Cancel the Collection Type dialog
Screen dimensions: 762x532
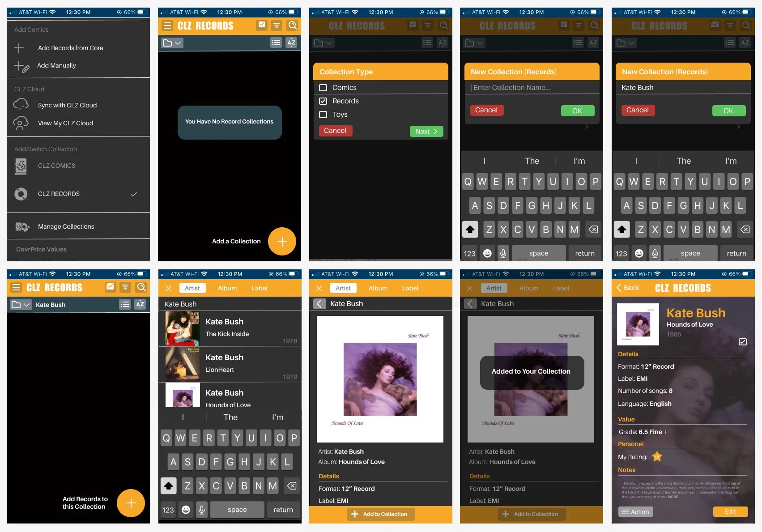click(x=336, y=131)
